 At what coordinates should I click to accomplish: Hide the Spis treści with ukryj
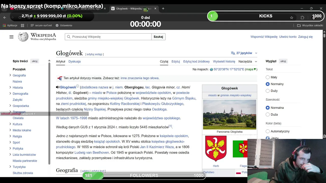(x=35, y=61)
